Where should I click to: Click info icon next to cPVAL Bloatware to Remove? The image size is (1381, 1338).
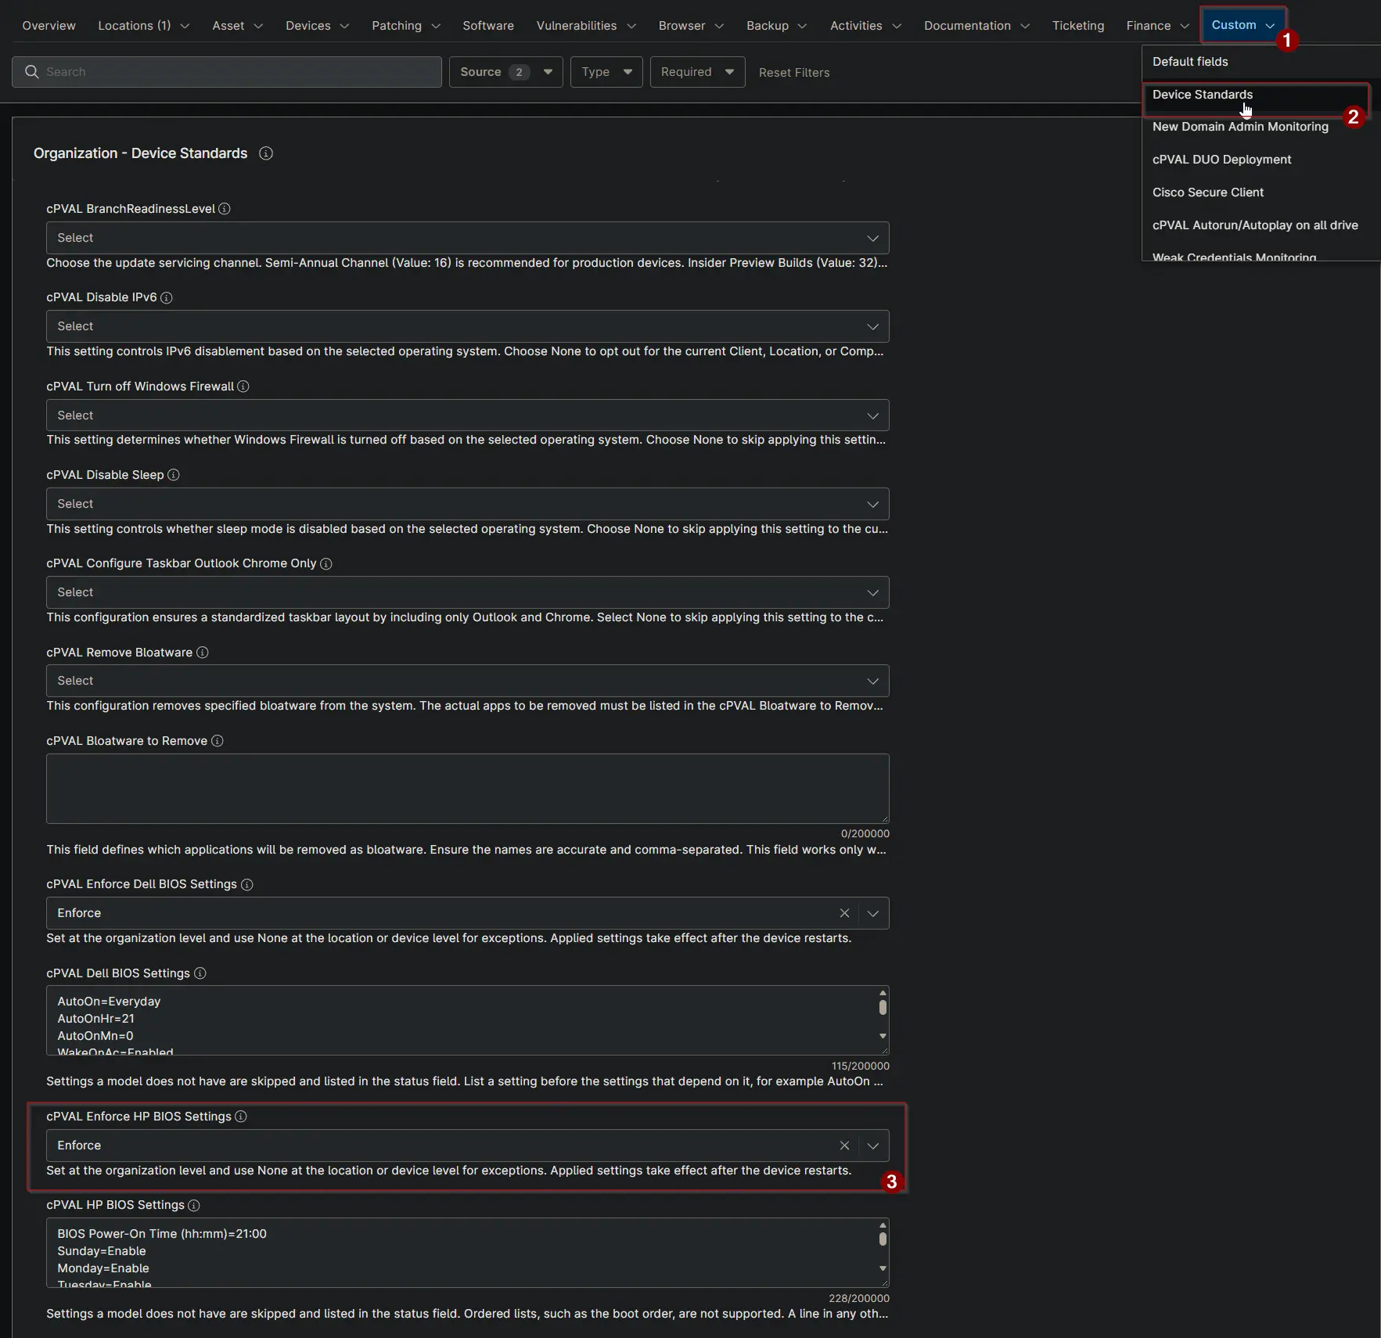click(218, 741)
